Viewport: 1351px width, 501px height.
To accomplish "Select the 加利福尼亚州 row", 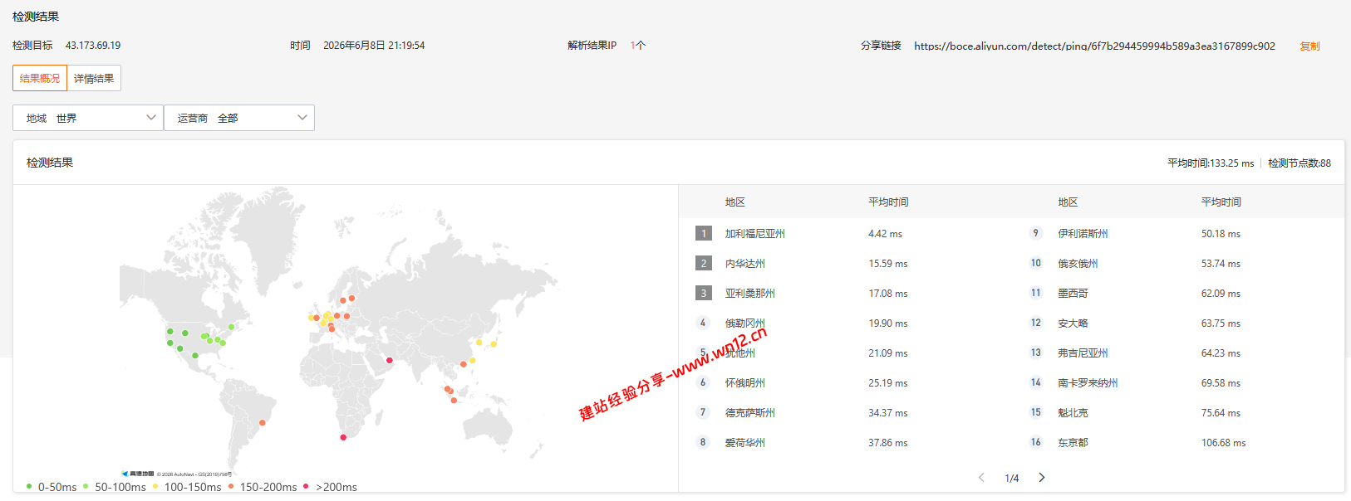I will pos(845,233).
